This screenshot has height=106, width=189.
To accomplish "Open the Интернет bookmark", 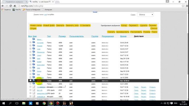I will point(47,10).
